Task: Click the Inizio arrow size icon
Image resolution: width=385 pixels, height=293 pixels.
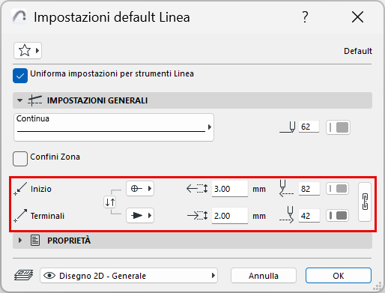Action: coord(197,189)
